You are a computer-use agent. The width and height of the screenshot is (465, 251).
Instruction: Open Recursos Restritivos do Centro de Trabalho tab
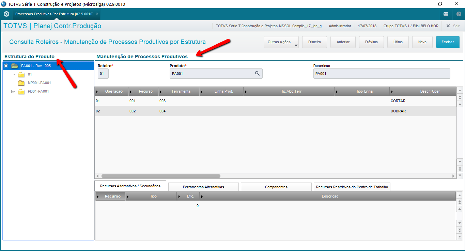[x=352, y=187]
